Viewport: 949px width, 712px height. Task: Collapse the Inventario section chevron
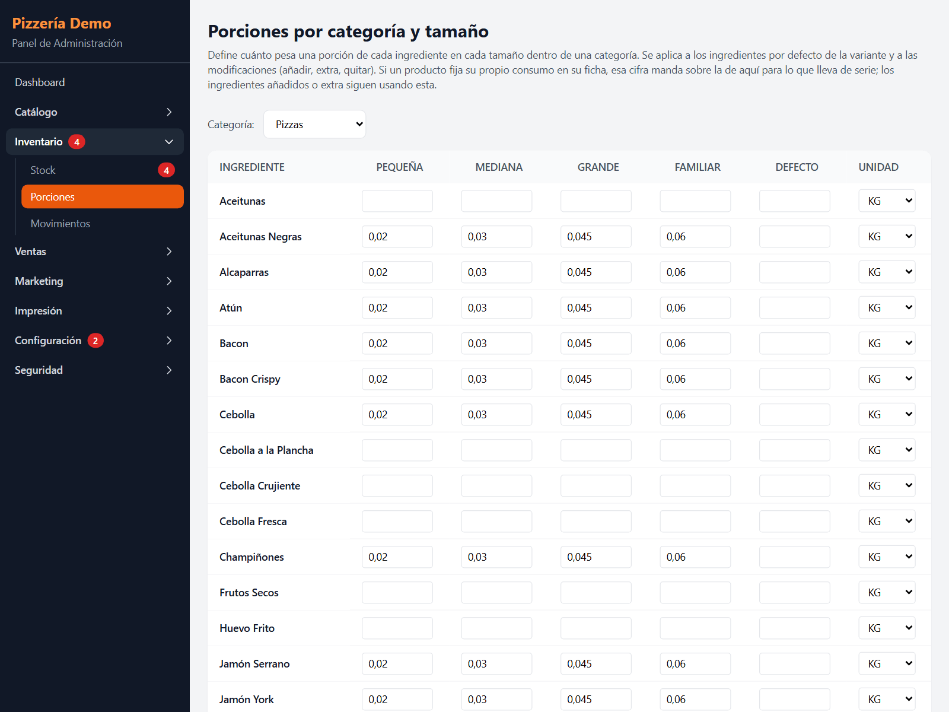point(169,142)
